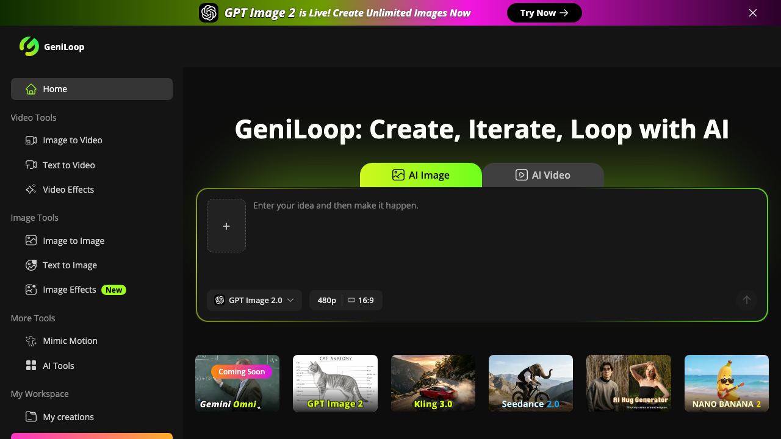The height and width of the screenshot is (439, 781).
Task: Open the Nano Banana 2 thumbnail
Action: 727,383
